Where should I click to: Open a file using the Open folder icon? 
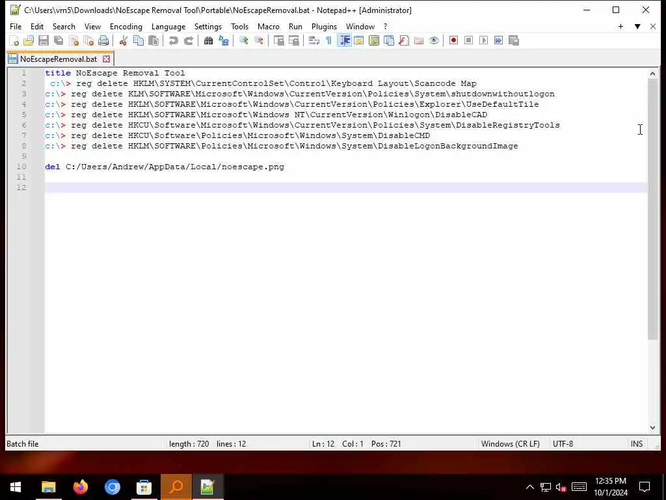[x=29, y=40]
